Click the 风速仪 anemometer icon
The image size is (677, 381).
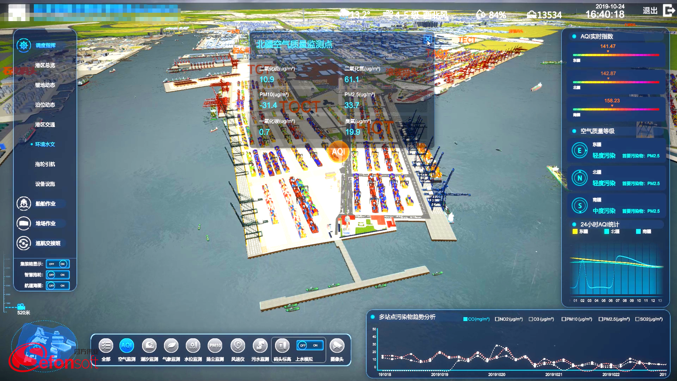click(x=238, y=346)
